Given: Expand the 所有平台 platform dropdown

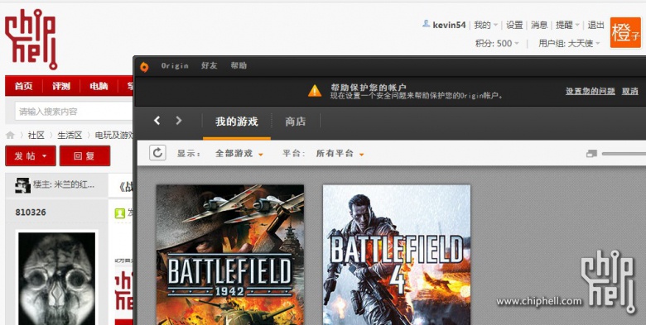Looking at the screenshot, I should (x=340, y=154).
